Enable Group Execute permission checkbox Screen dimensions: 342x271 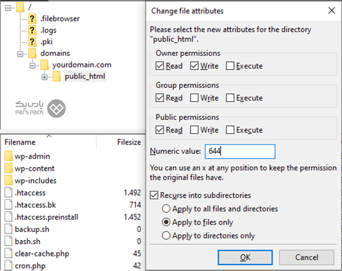coord(230,98)
